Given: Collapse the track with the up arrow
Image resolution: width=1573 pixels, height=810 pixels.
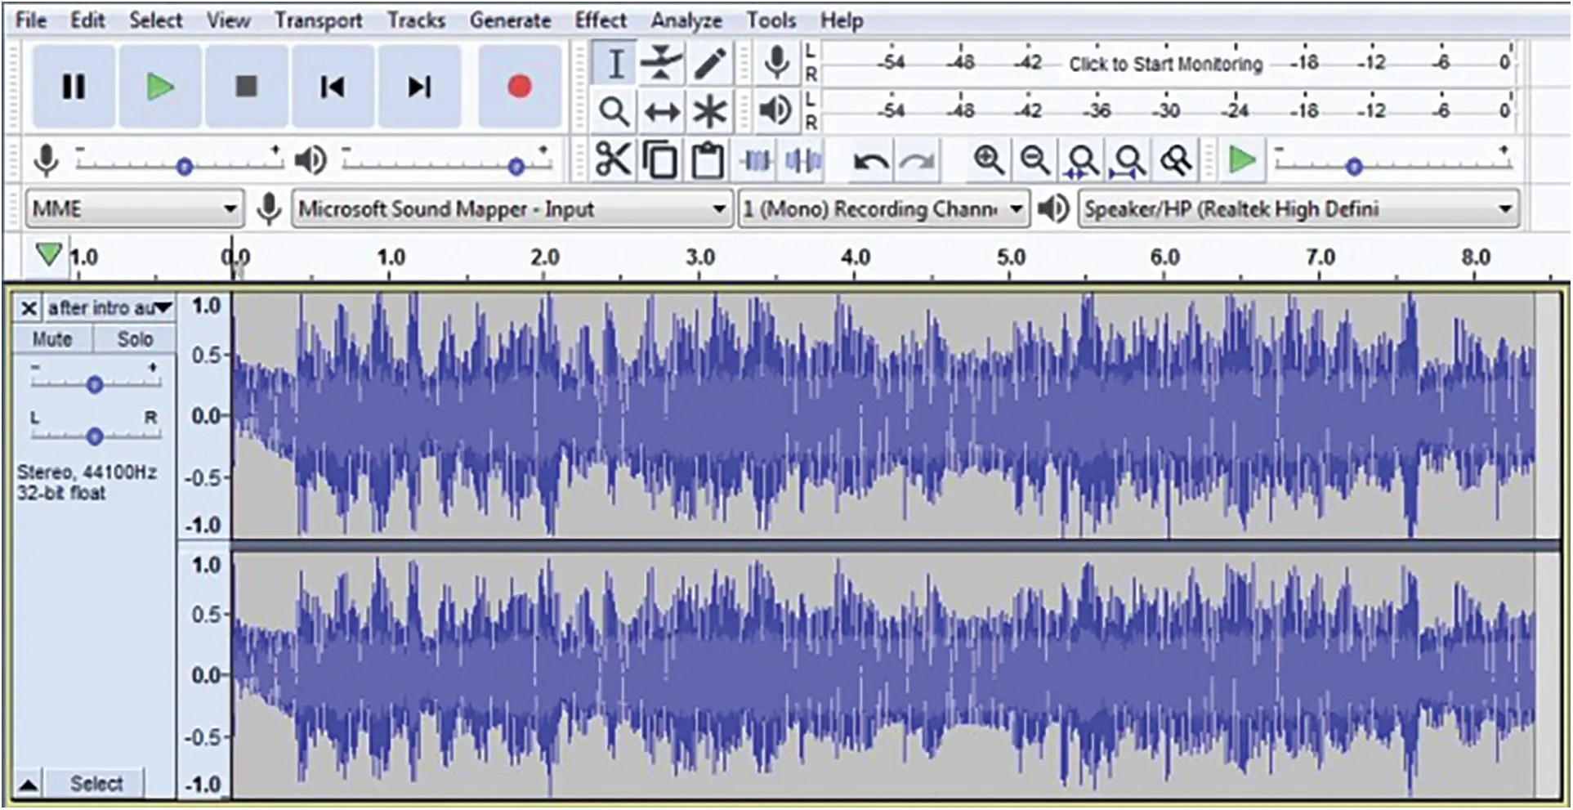Looking at the screenshot, I should click(28, 785).
